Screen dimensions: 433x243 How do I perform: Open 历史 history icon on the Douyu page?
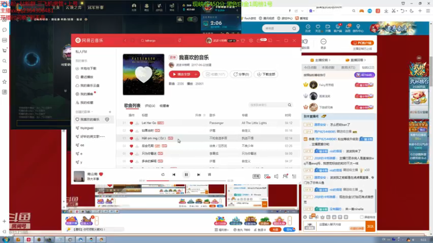click(308, 28)
